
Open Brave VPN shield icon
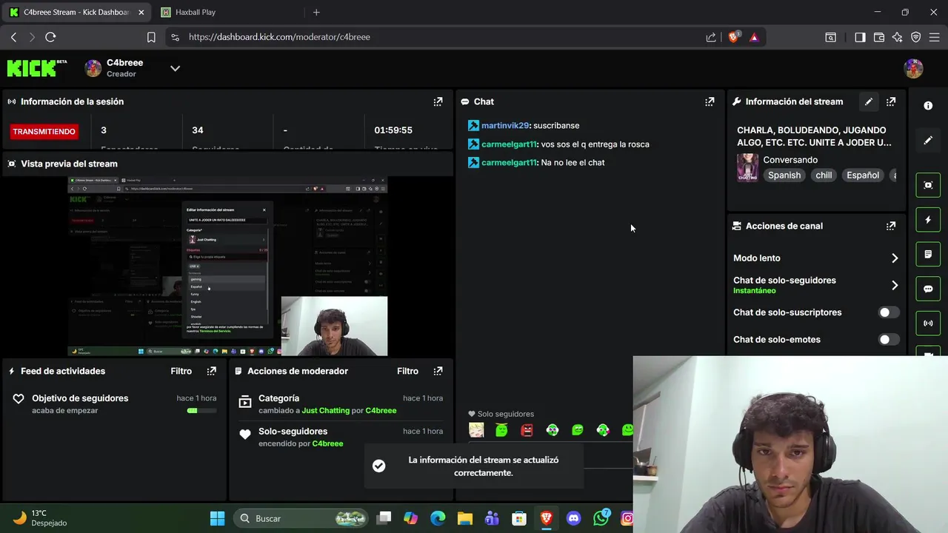click(x=916, y=37)
